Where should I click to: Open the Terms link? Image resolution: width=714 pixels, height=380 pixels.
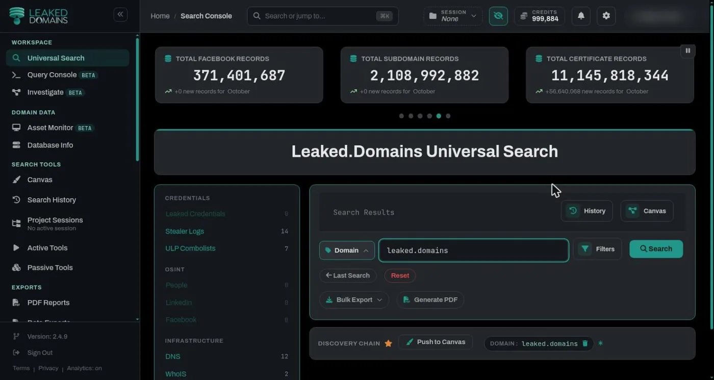click(21, 368)
